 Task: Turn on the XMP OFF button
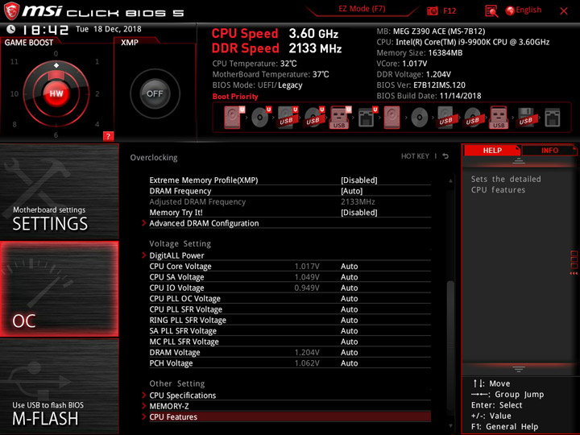(155, 93)
